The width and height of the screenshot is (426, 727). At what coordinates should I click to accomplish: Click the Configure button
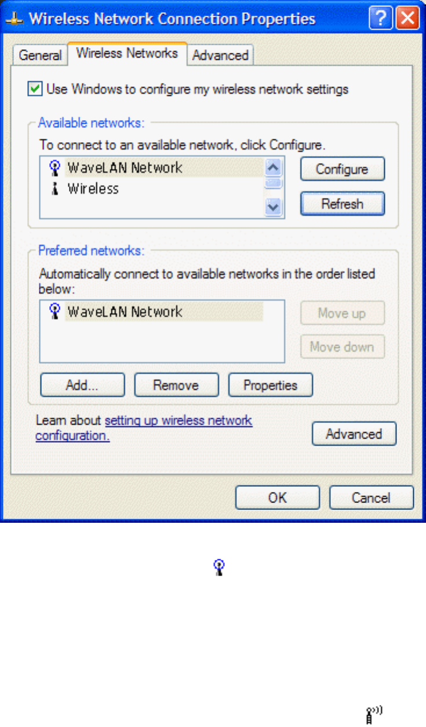point(343,169)
